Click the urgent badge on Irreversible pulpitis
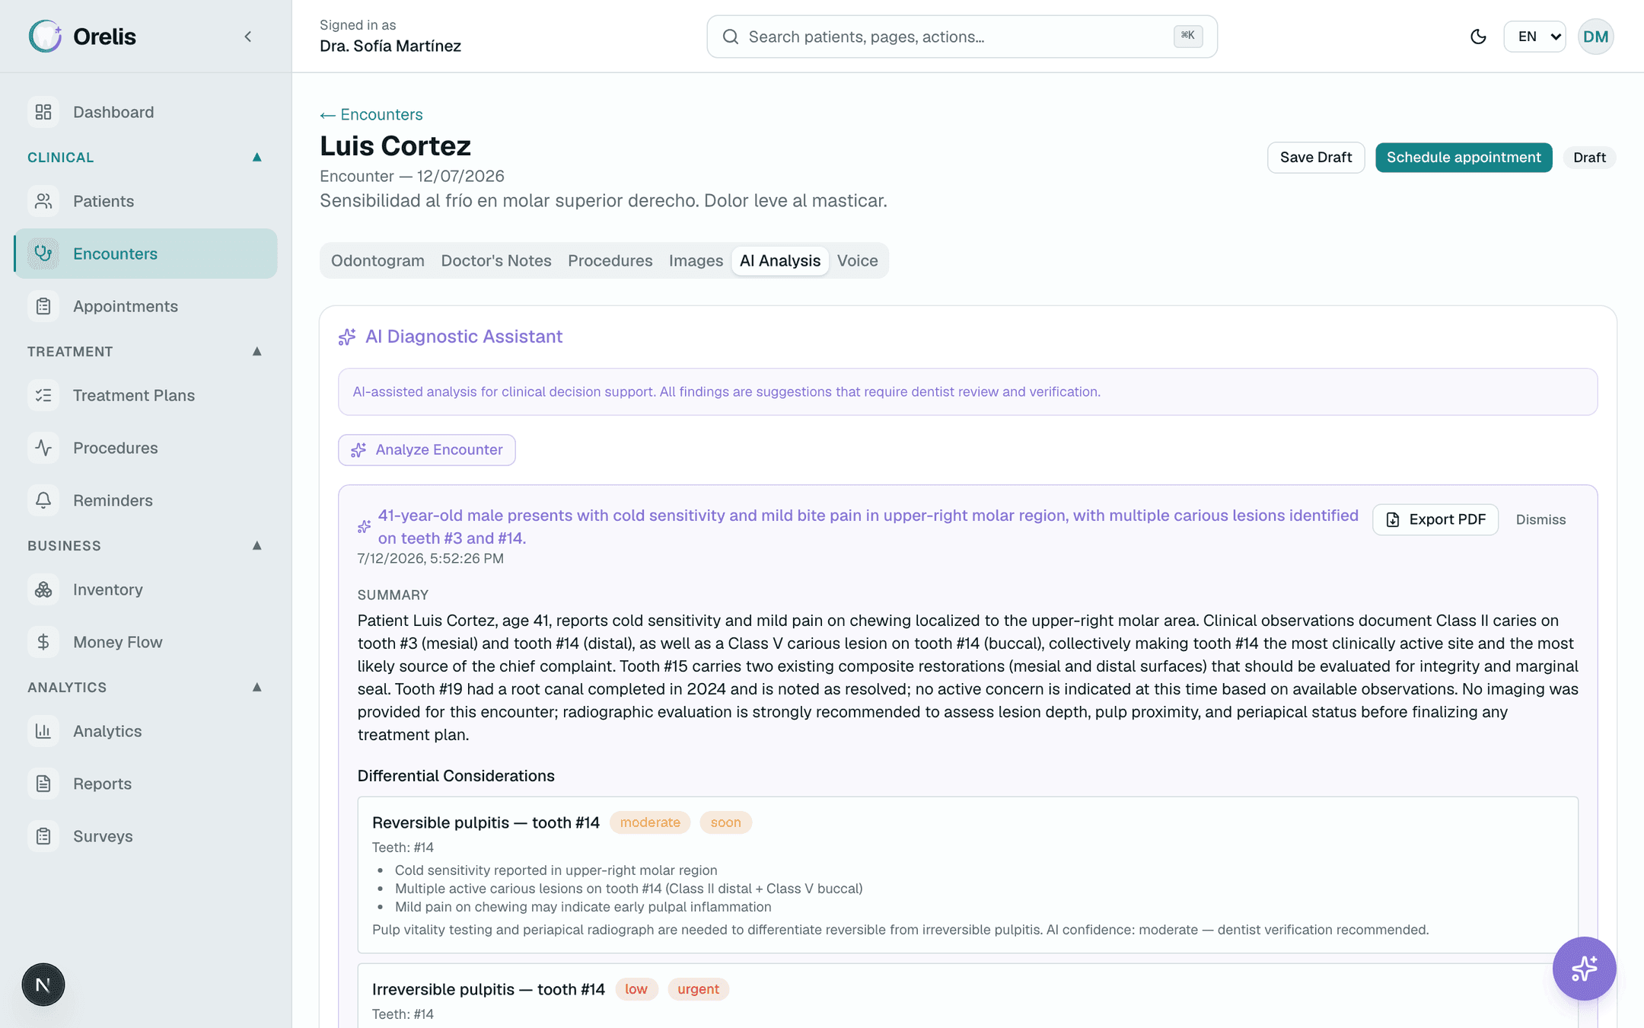Viewport: 1644px width, 1028px height. click(698, 989)
